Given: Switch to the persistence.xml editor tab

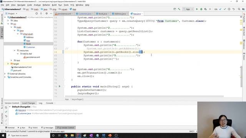Looking at the screenshot, I should (64, 14).
